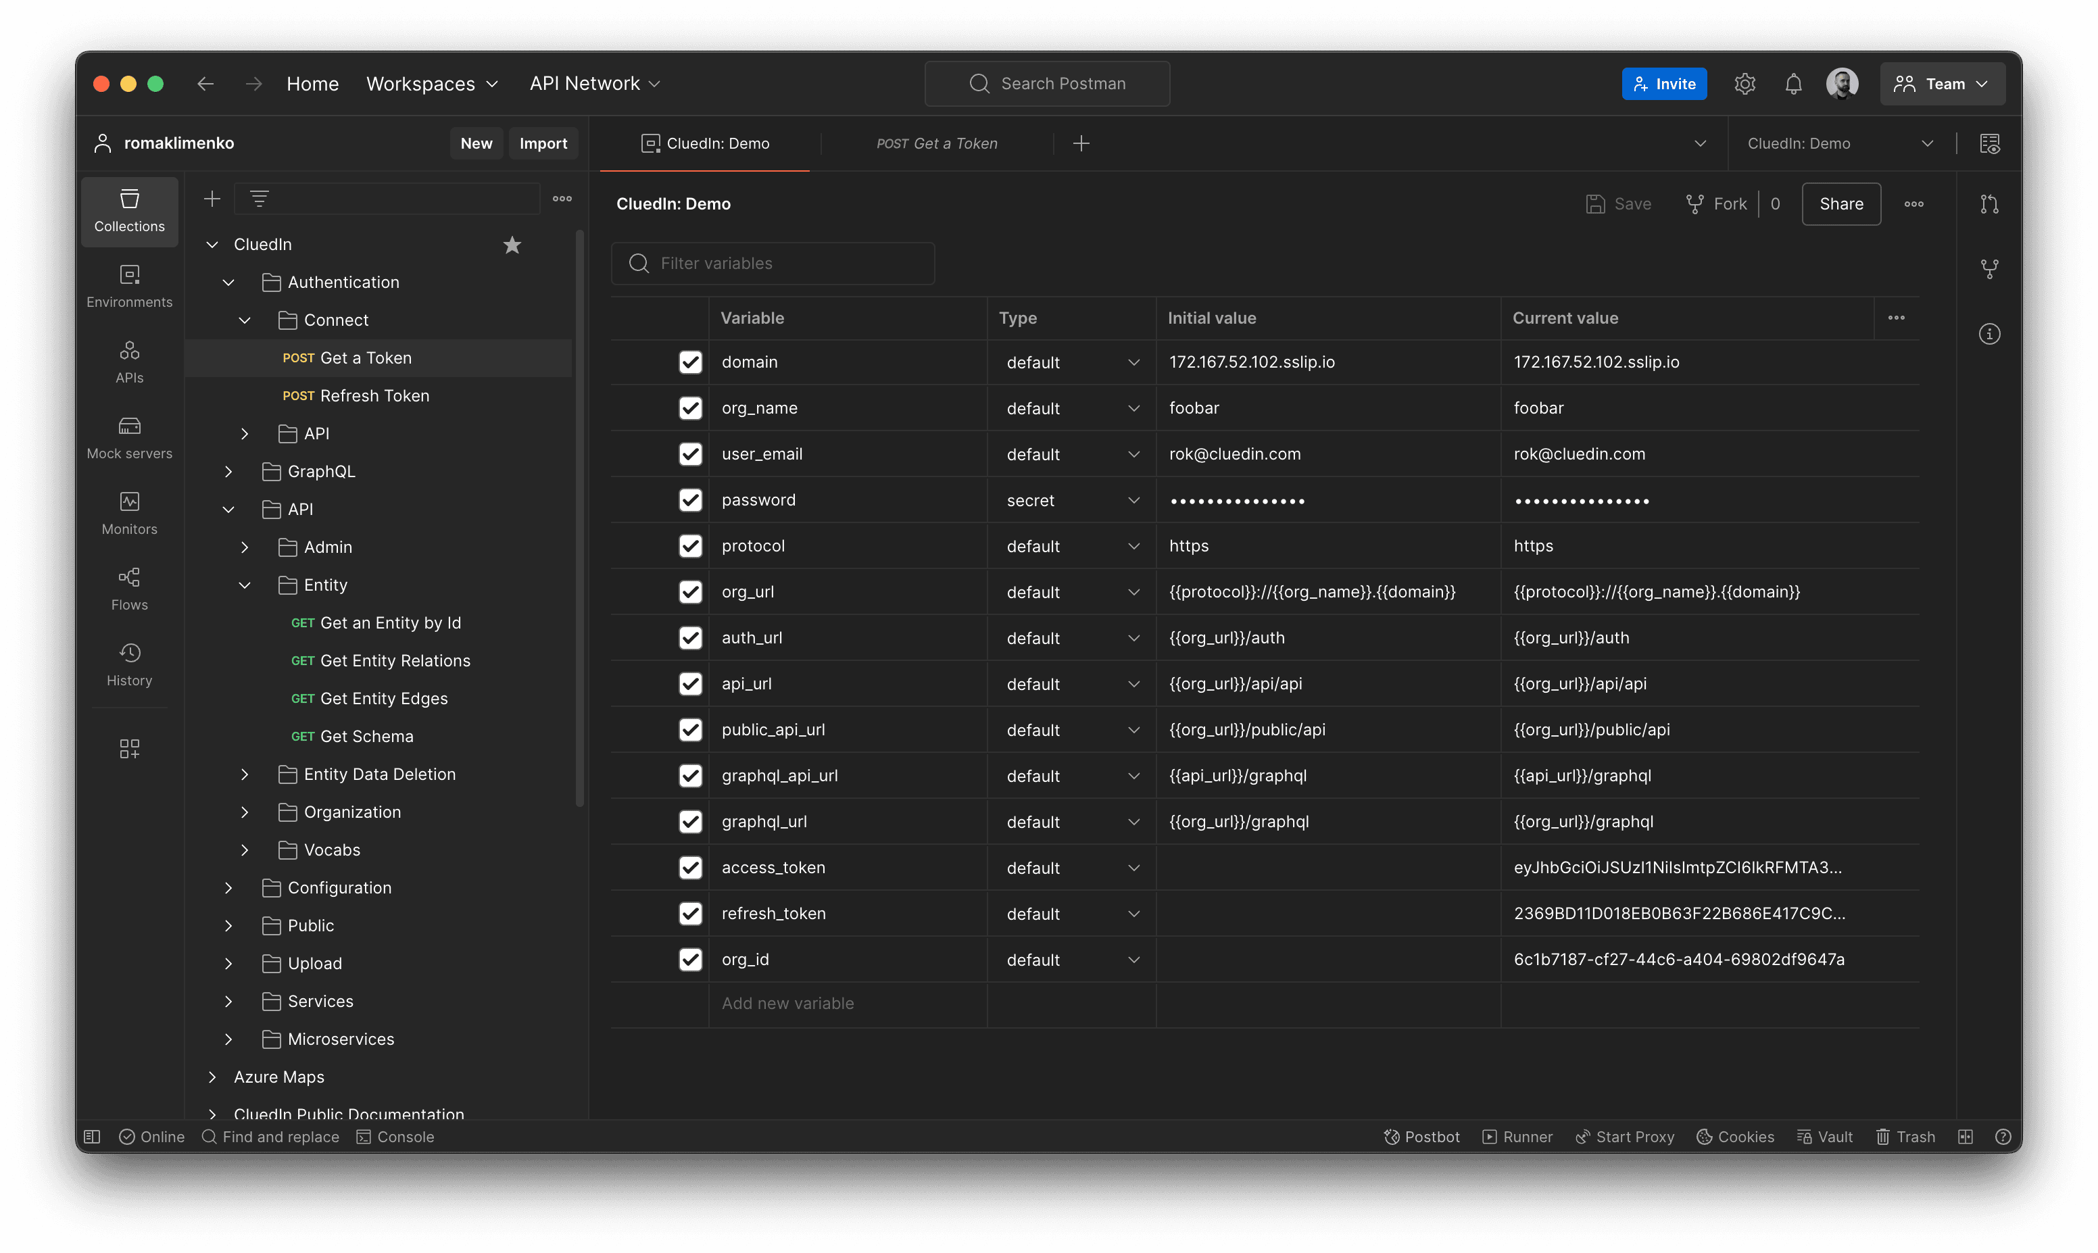Open the type dropdown for domain
2098x1253 pixels.
click(1071, 362)
